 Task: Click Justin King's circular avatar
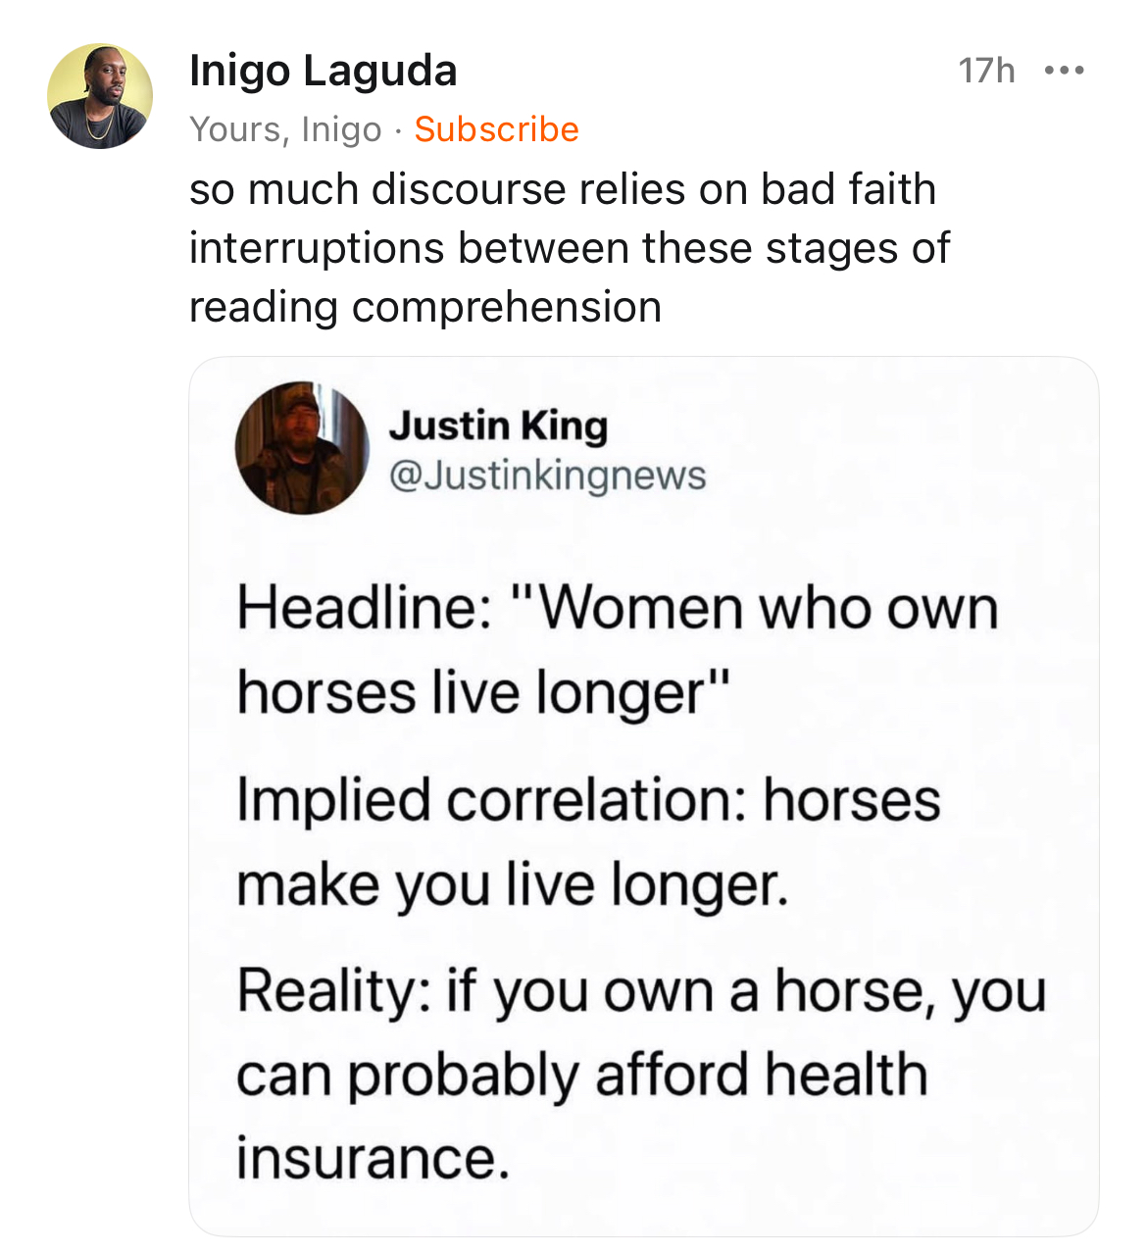coord(302,448)
